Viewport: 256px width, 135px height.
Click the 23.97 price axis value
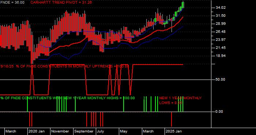point(221,40)
